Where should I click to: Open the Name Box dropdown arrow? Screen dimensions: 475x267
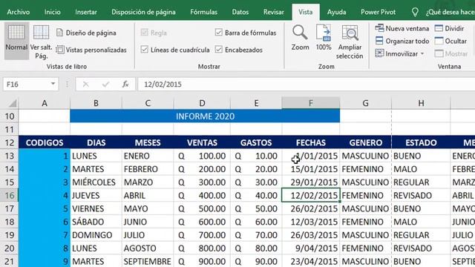pyautogui.click(x=53, y=84)
